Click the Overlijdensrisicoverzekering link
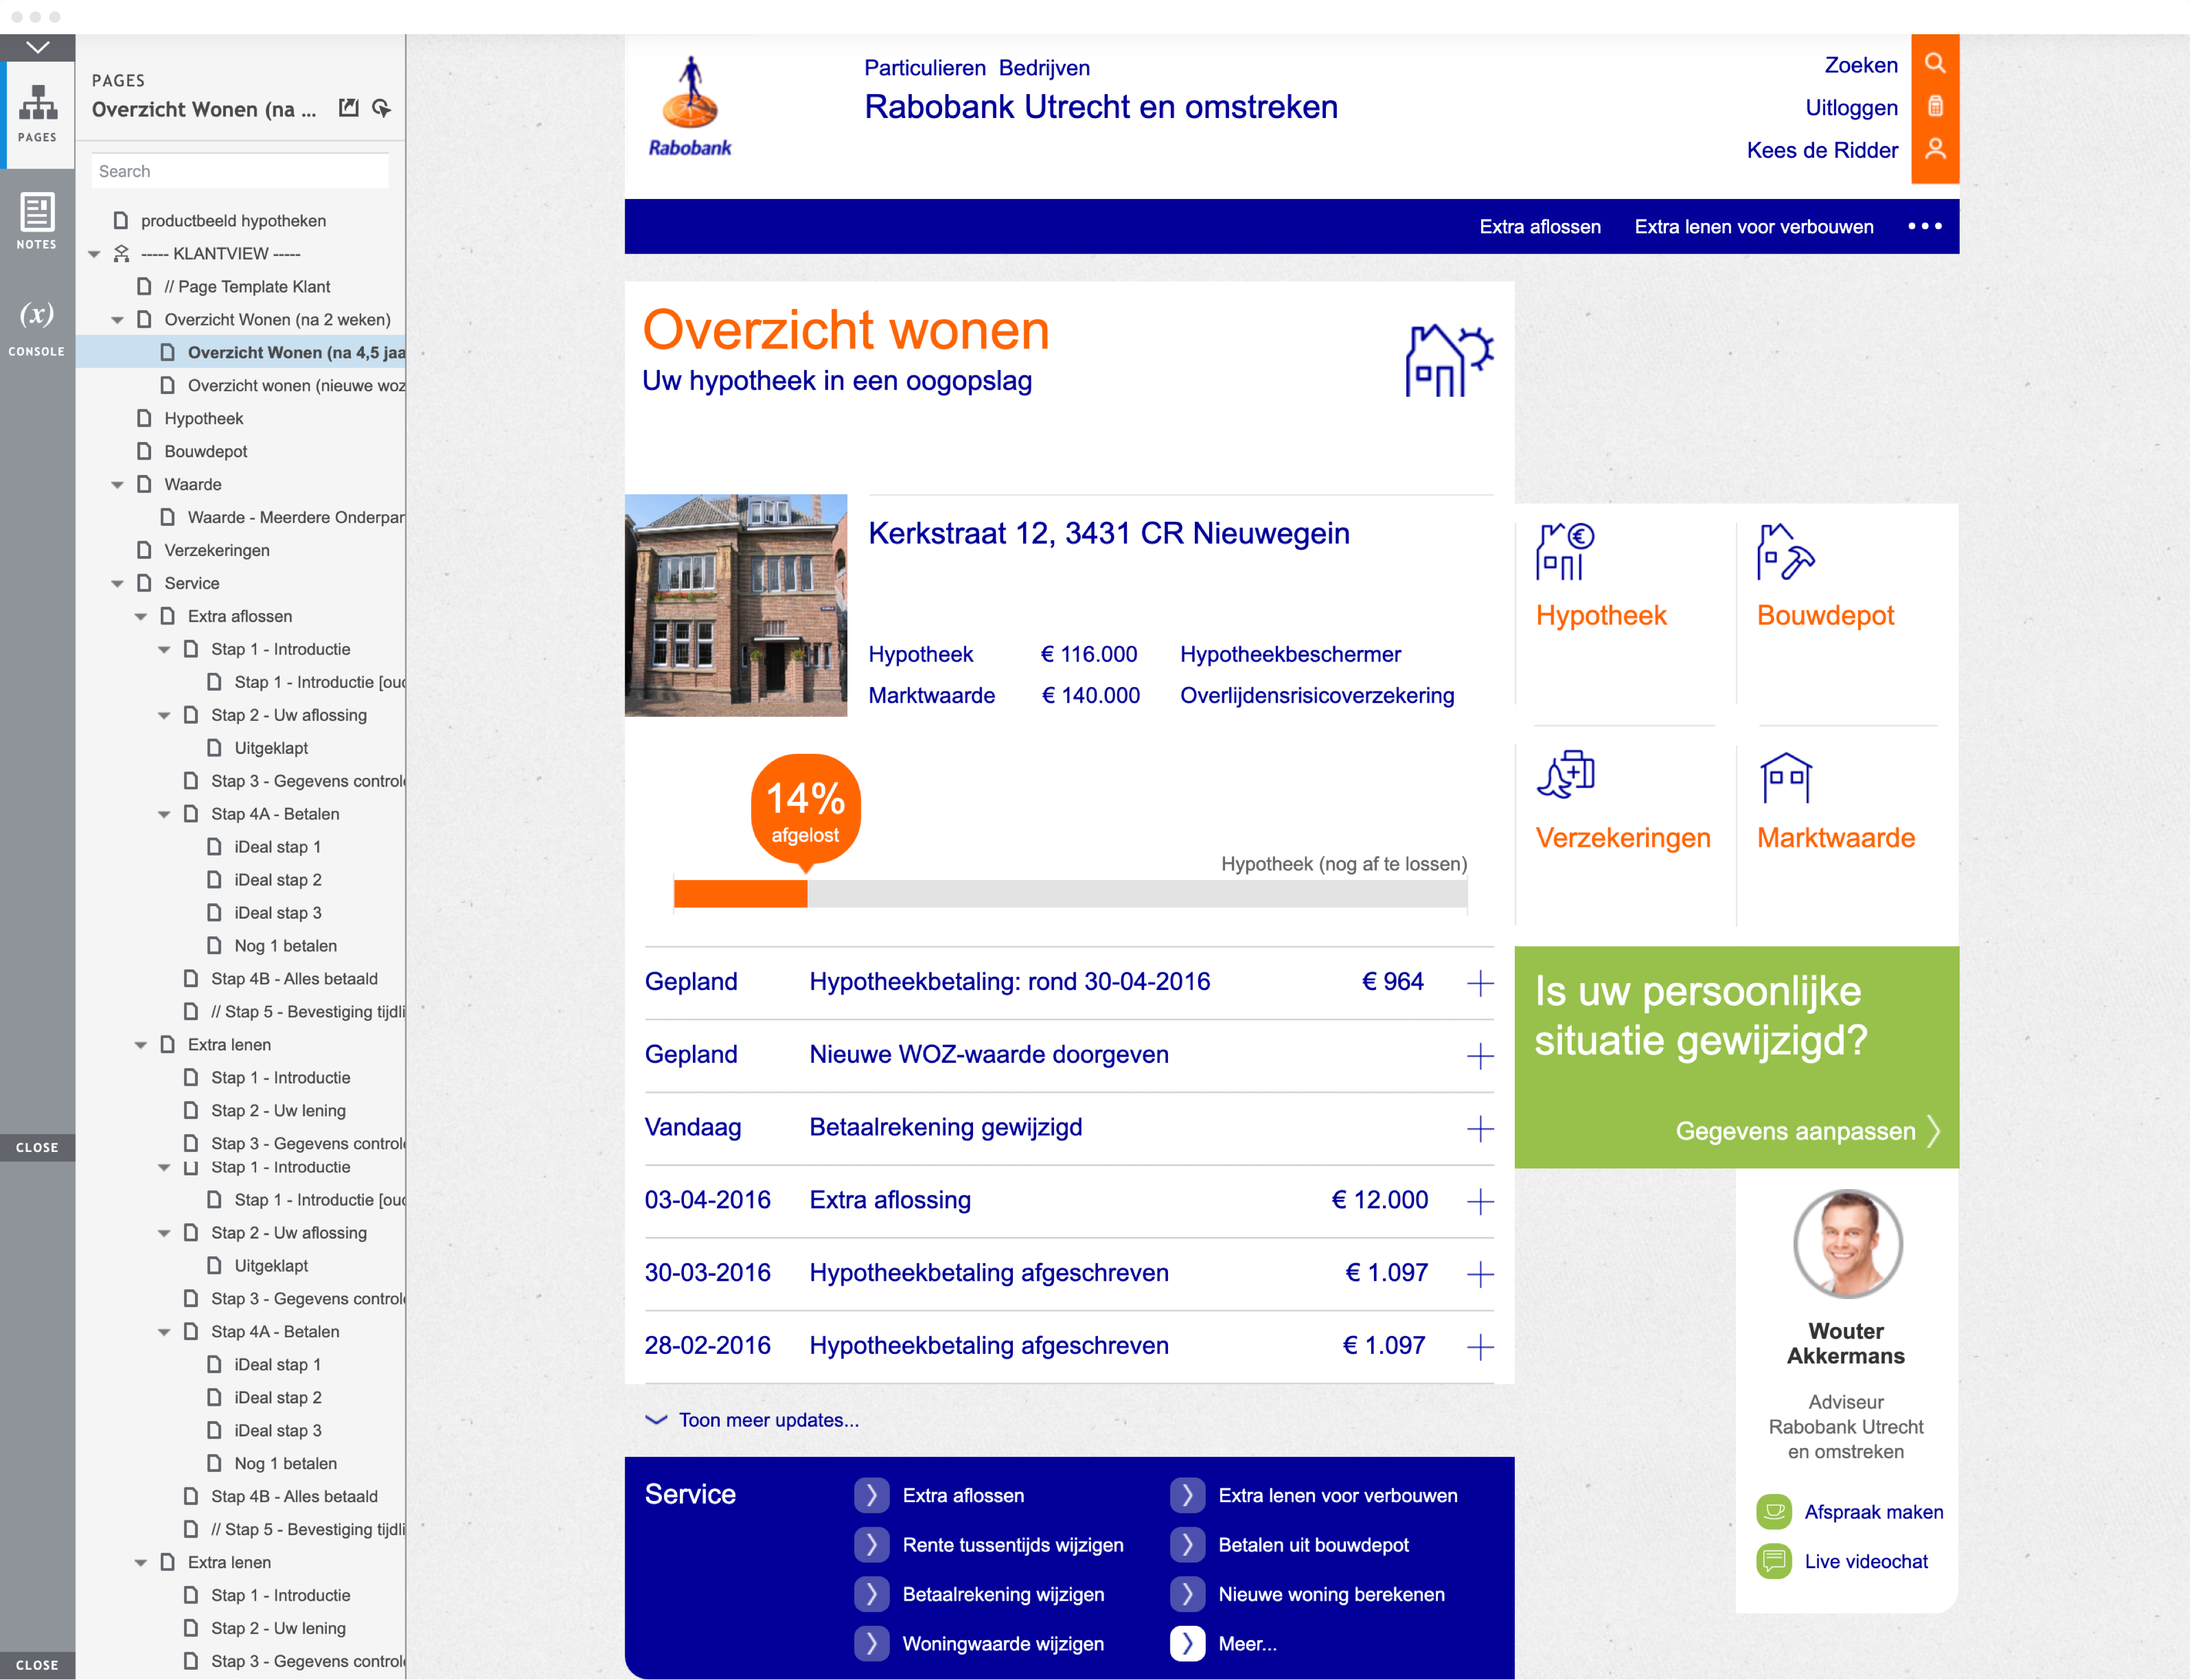Image resolution: width=2190 pixels, height=1680 pixels. tap(1317, 695)
